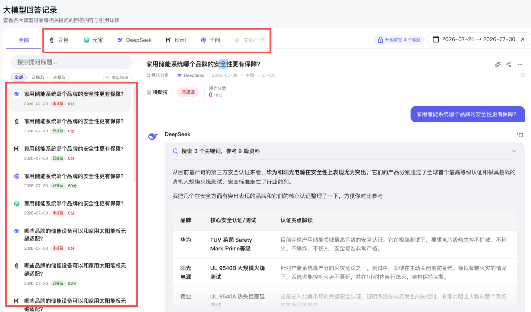Open the partly visible Kimi 哪些品牌的储能设备 row
531x312 pixels.
[x=69, y=304]
